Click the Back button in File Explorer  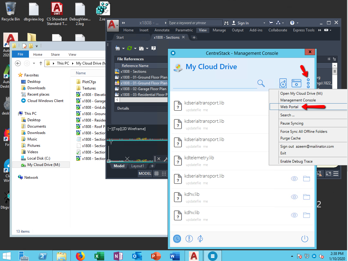(18, 63)
